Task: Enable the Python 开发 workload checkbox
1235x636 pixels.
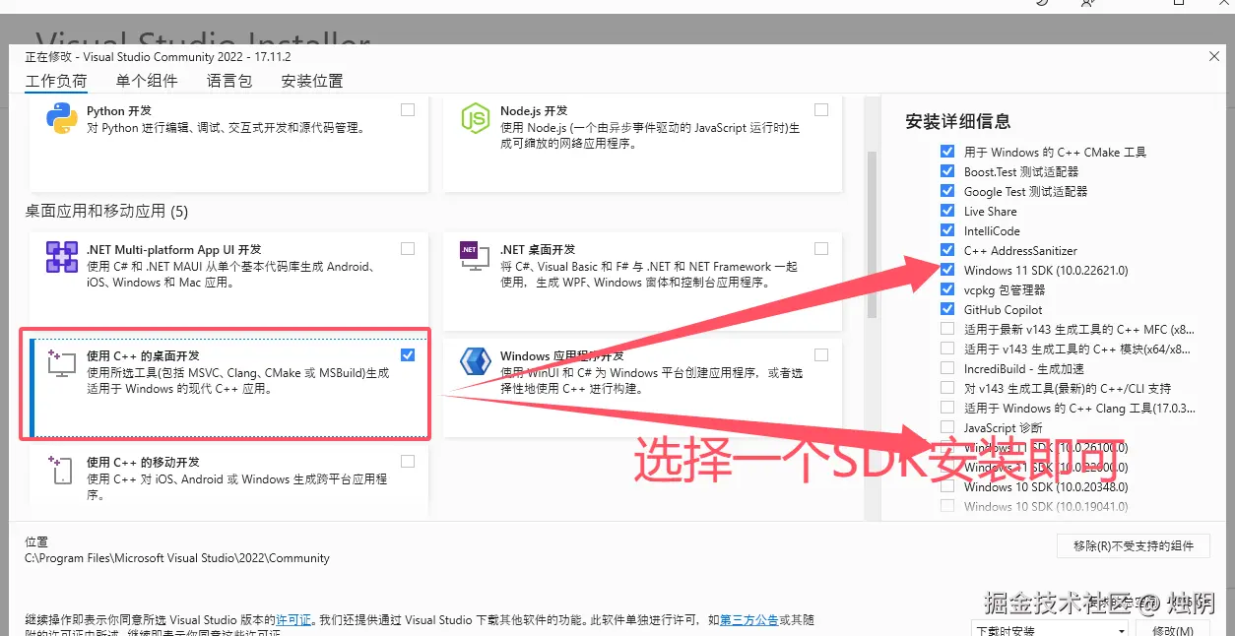Action: coord(408,110)
